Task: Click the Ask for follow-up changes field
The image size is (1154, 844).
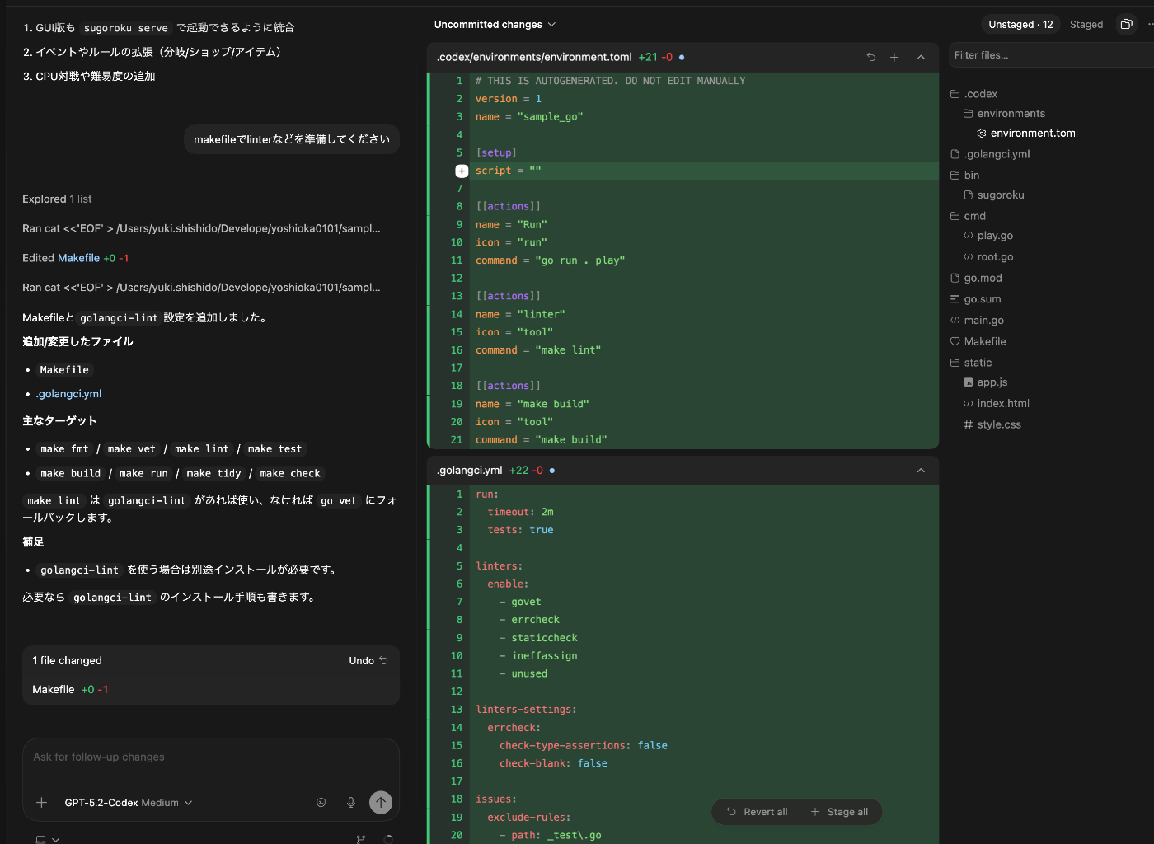Action: [x=211, y=757]
